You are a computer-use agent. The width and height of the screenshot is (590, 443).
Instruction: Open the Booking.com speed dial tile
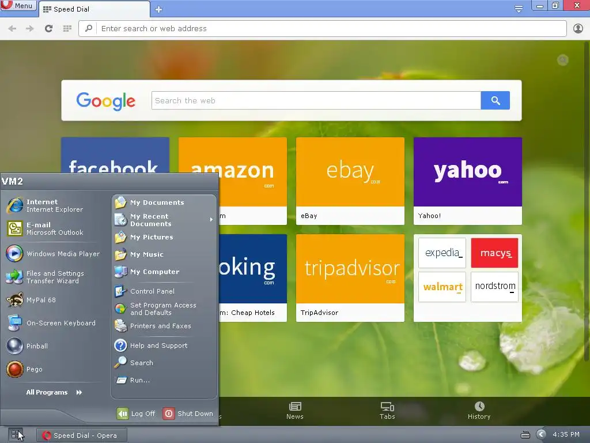point(252,278)
